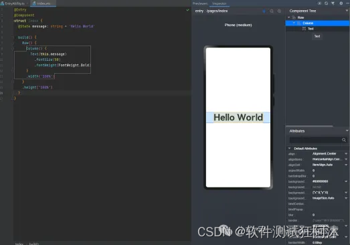Click the backdropBlur value 0
Screen dimensions: 350x245
tap(313, 176)
